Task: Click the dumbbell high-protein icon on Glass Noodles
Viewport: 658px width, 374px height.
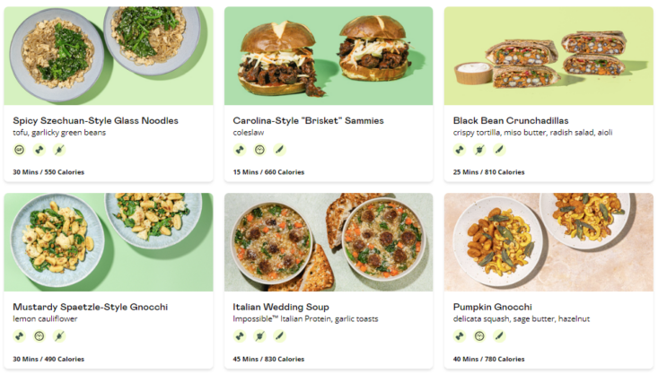Action: [x=39, y=150]
